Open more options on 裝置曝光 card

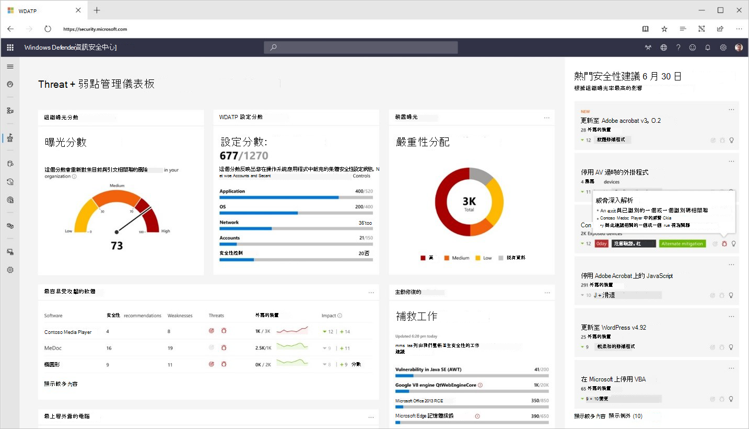(x=547, y=118)
